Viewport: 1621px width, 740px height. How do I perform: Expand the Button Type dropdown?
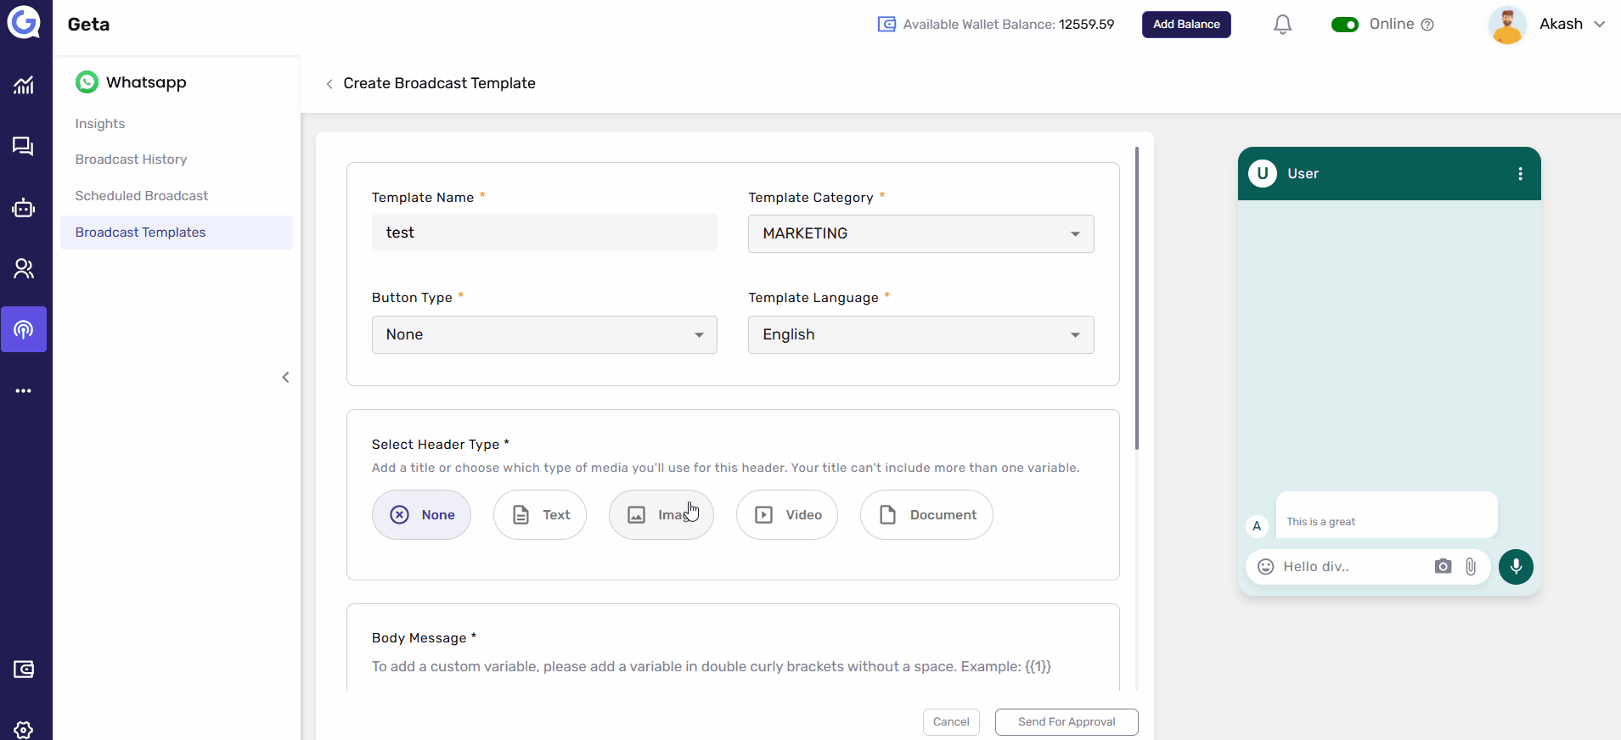[544, 335]
